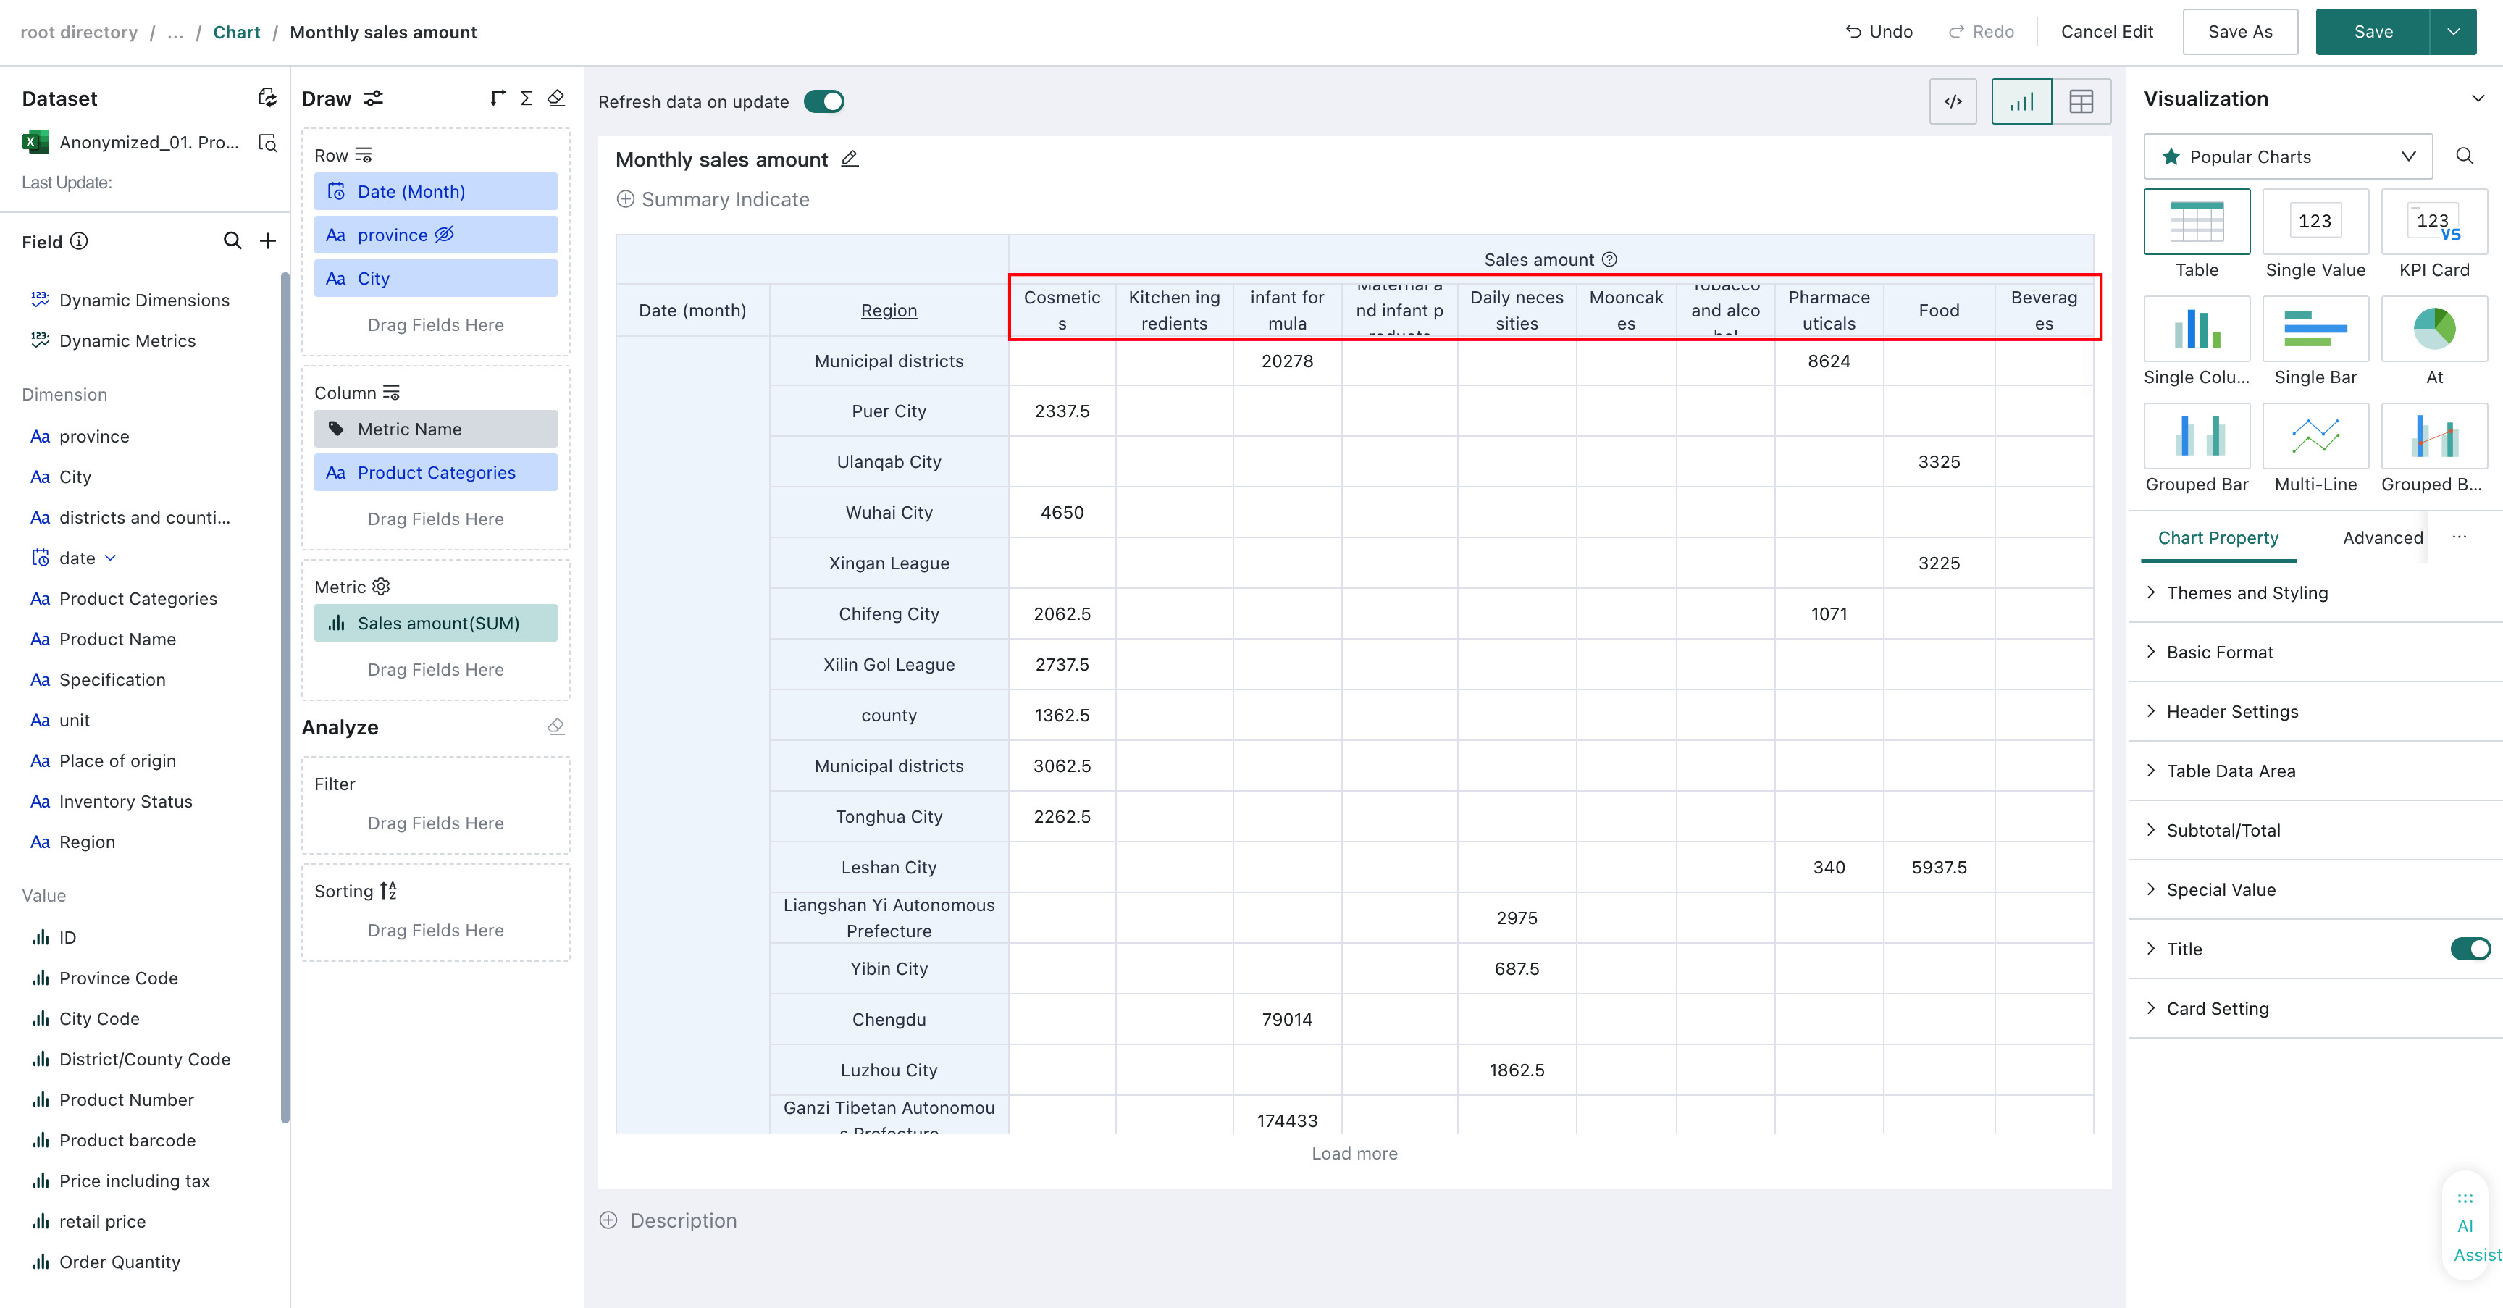Image resolution: width=2503 pixels, height=1308 pixels.
Task: Click Load more below table
Action: (x=1354, y=1154)
